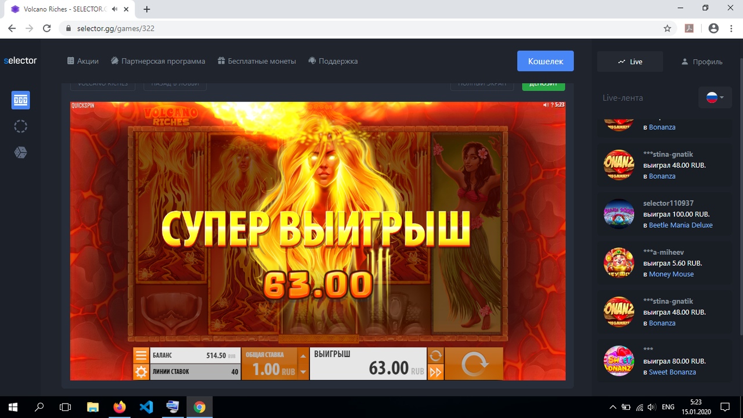
Task: Open the Поддержка menu item
Action: pos(333,61)
